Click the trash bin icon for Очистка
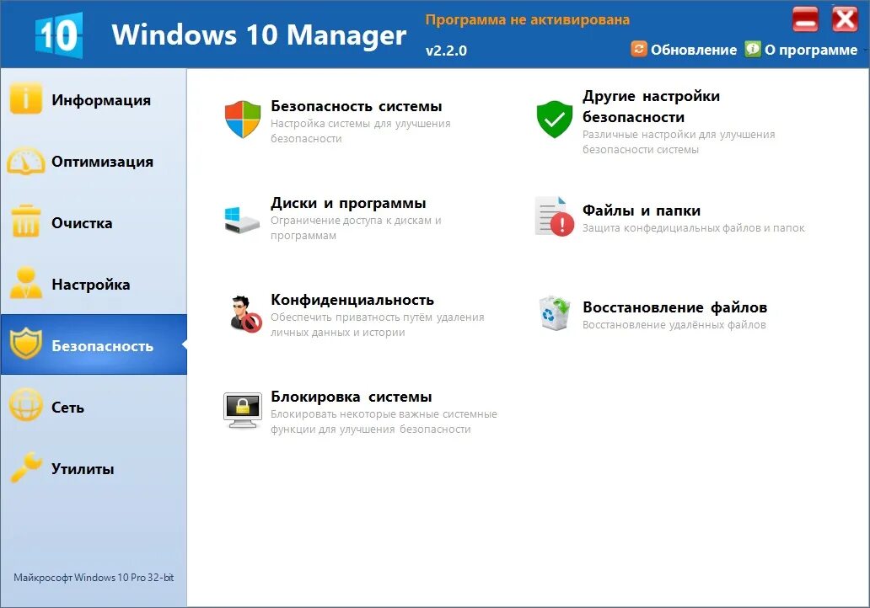 click(x=25, y=221)
